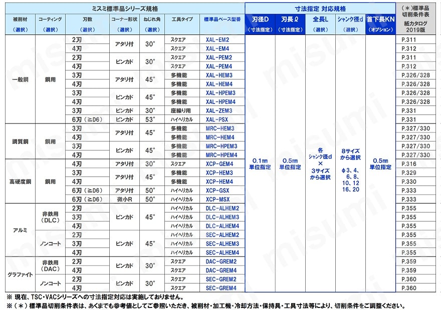Click XAL-HEM4 in base model column

pos(219,84)
